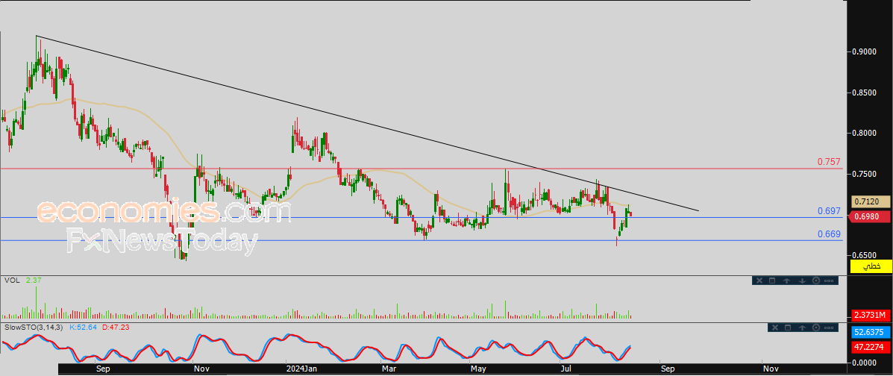Click the Jul time axis label
Image resolution: width=893 pixels, height=376 pixels.
[566, 369]
